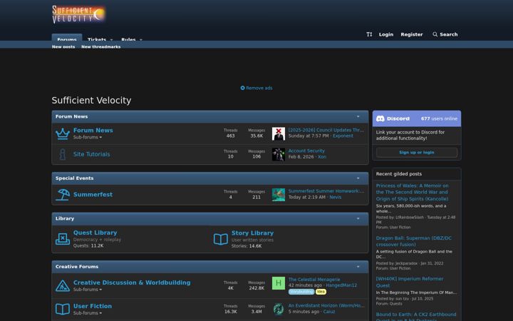Open user Caiuz's profile link
Image resolution: width=513 pixels, height=321 pixels.
click(328, 312)
